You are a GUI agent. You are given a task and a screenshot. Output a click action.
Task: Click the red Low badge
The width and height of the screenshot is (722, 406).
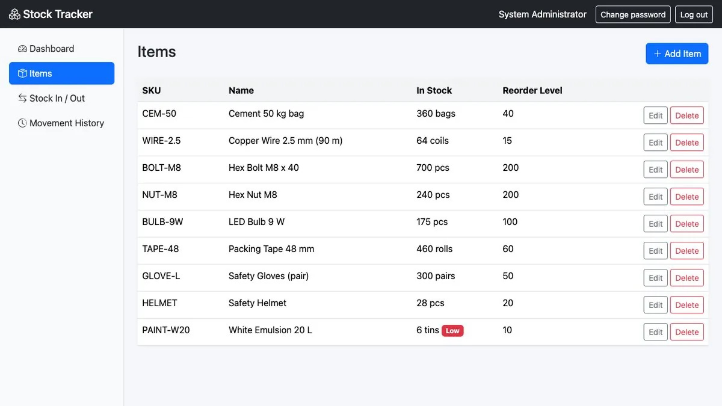point(452,331)
